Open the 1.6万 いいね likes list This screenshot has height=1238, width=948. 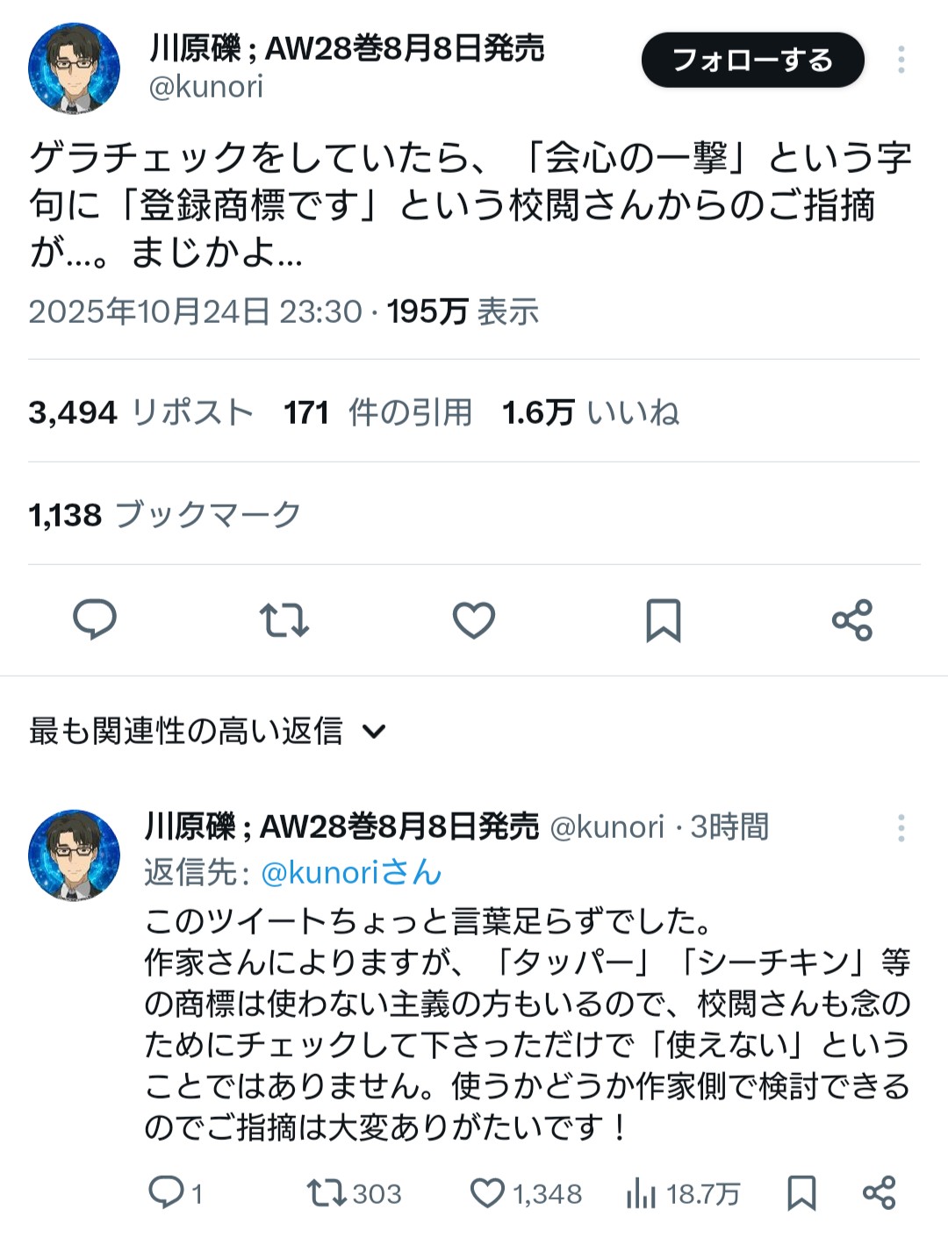pos(590,411)
